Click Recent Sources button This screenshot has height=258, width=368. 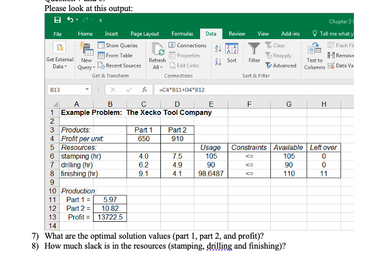tap(119, 65)
